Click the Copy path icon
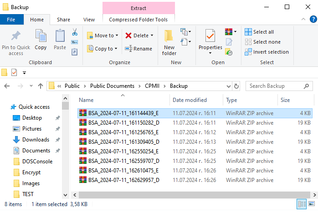The width and height of the screenshot is (318, 212). 74,42
